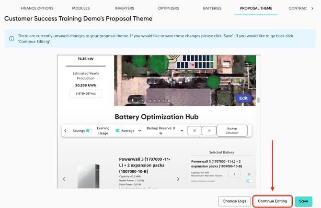
Task: Open the Inverters tab
Action: coord(125,8)
